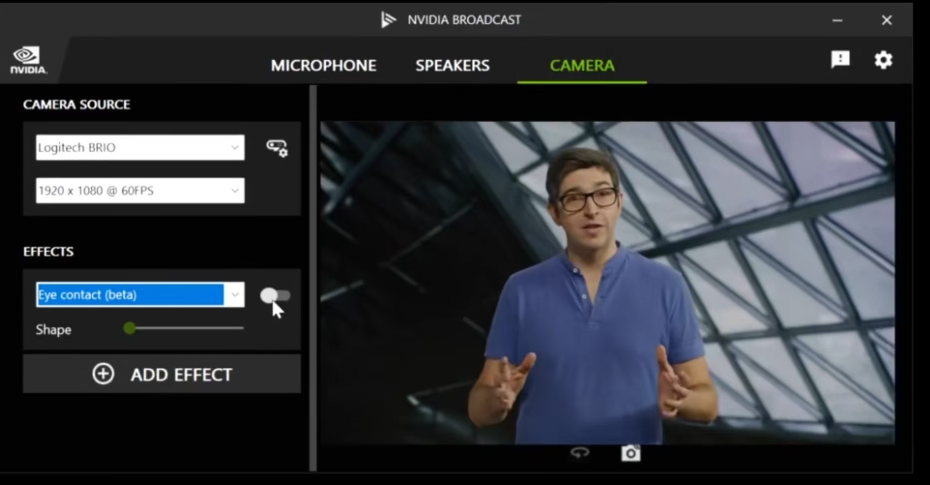Open the feedback speech-bubble icon
The height and width of the screenshot is (485, 930).
(x=840, y=60)
